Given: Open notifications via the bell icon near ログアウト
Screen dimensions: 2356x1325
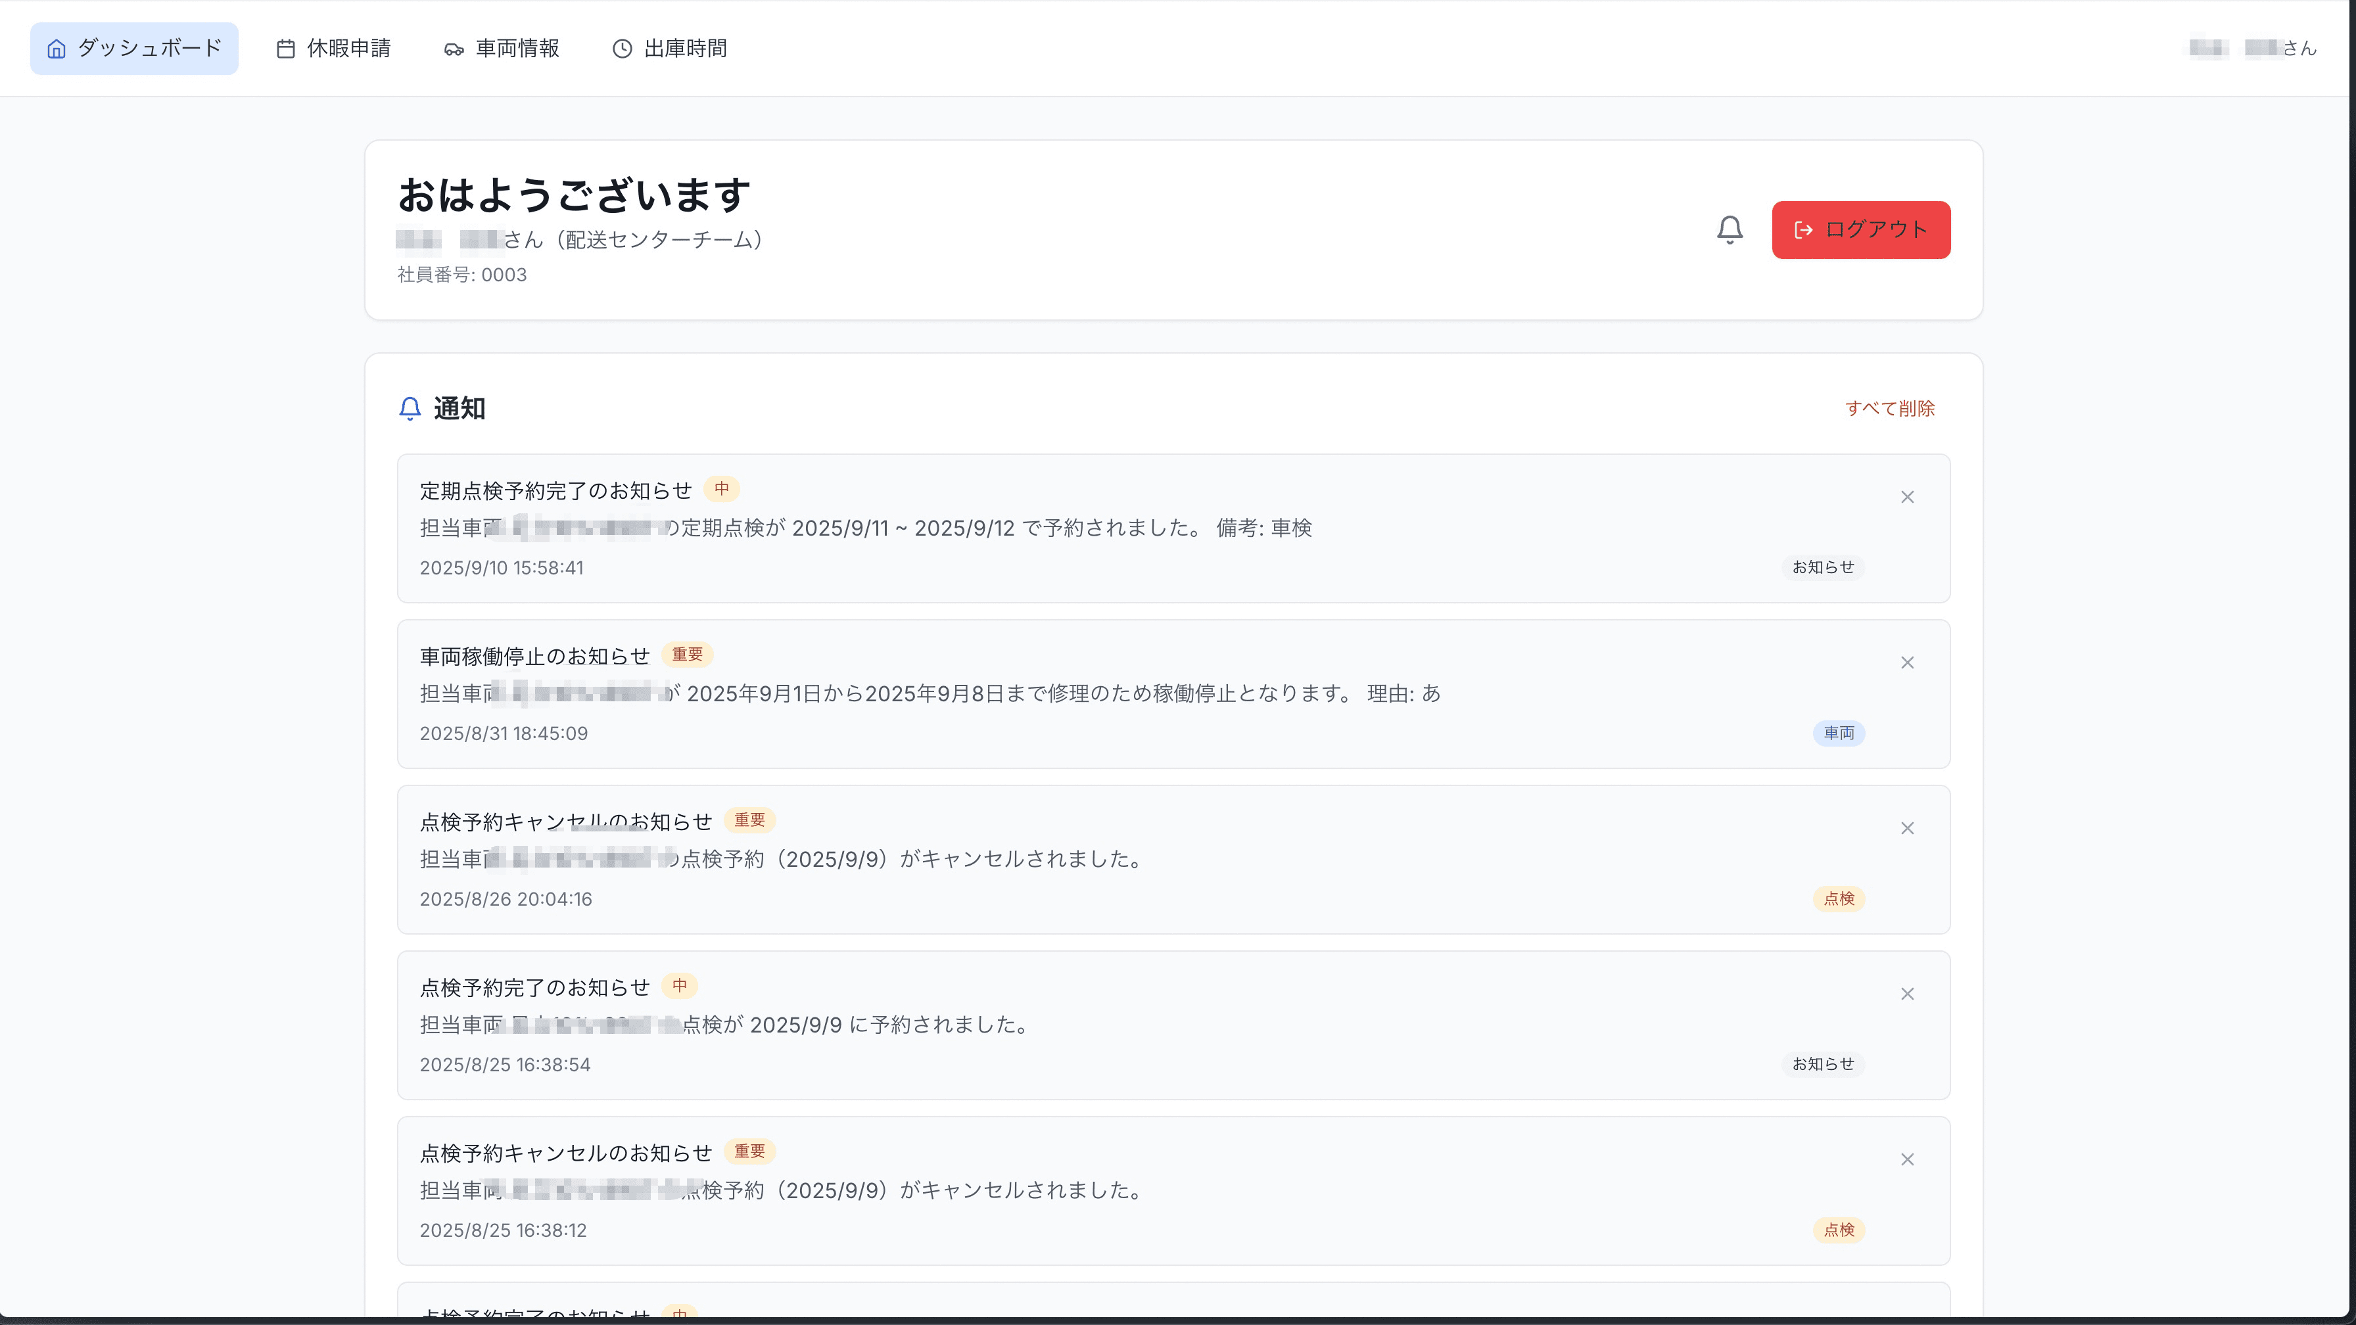Looking at the screenshot, I should pos(1730,229).
